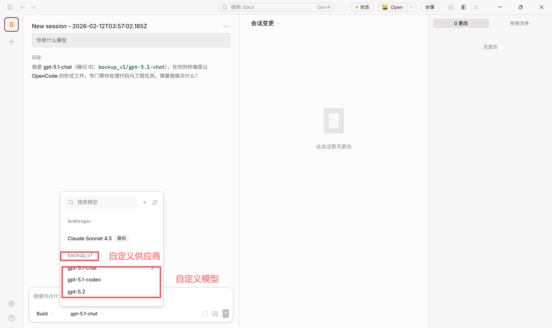The width and height of the screenshot is (552, 328).
Task: Switch to the 所有文件 tab
Action: 520,23
